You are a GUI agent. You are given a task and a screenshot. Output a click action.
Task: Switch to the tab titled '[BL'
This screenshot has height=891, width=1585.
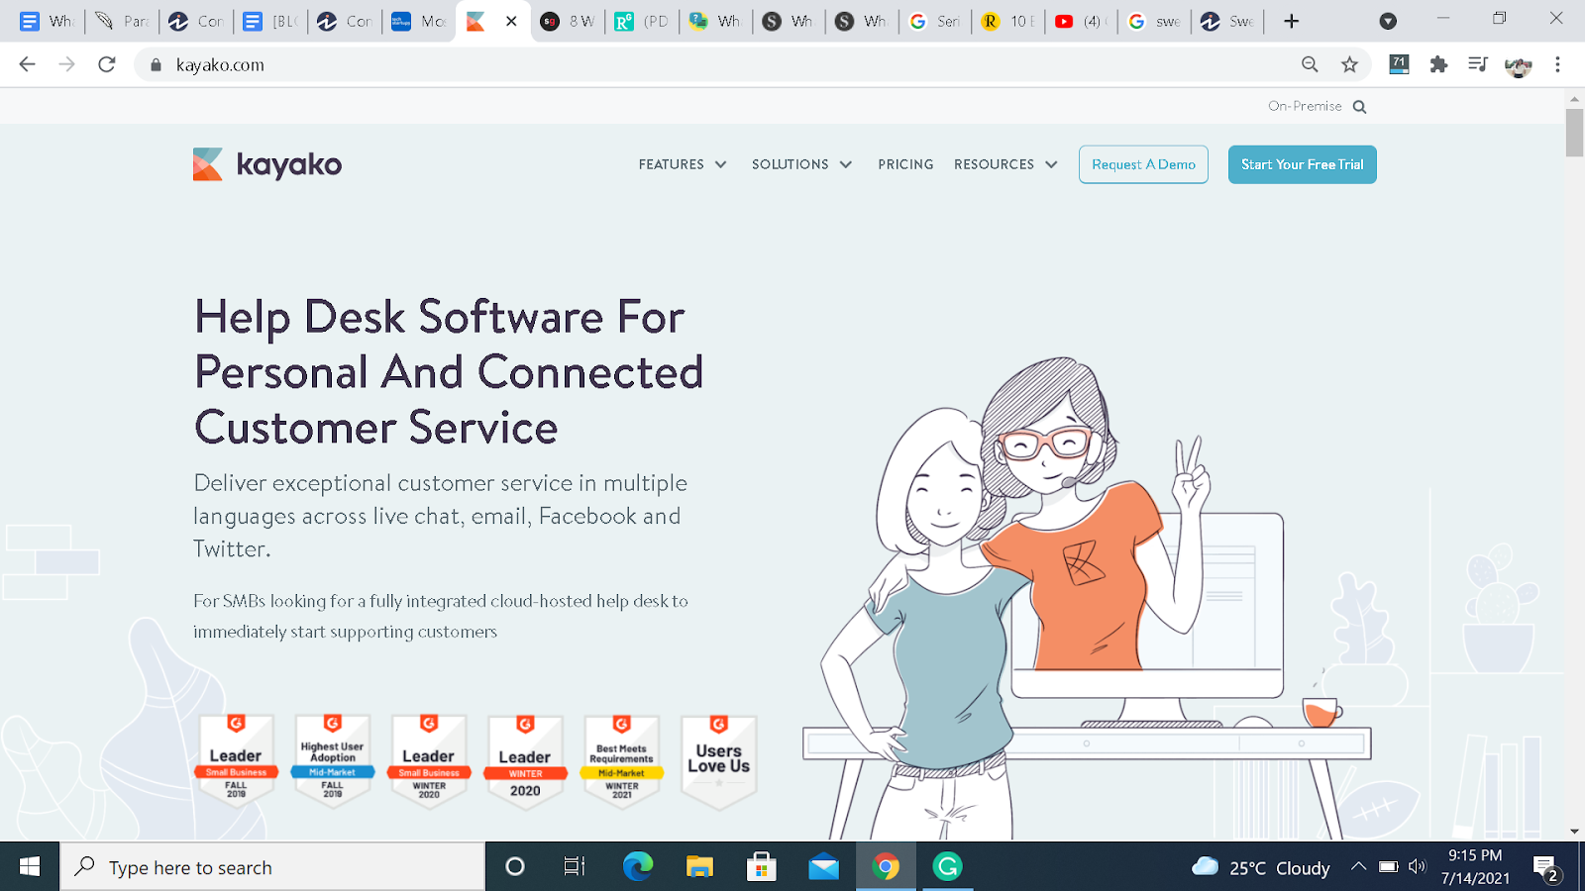click(x=269, y=21)
